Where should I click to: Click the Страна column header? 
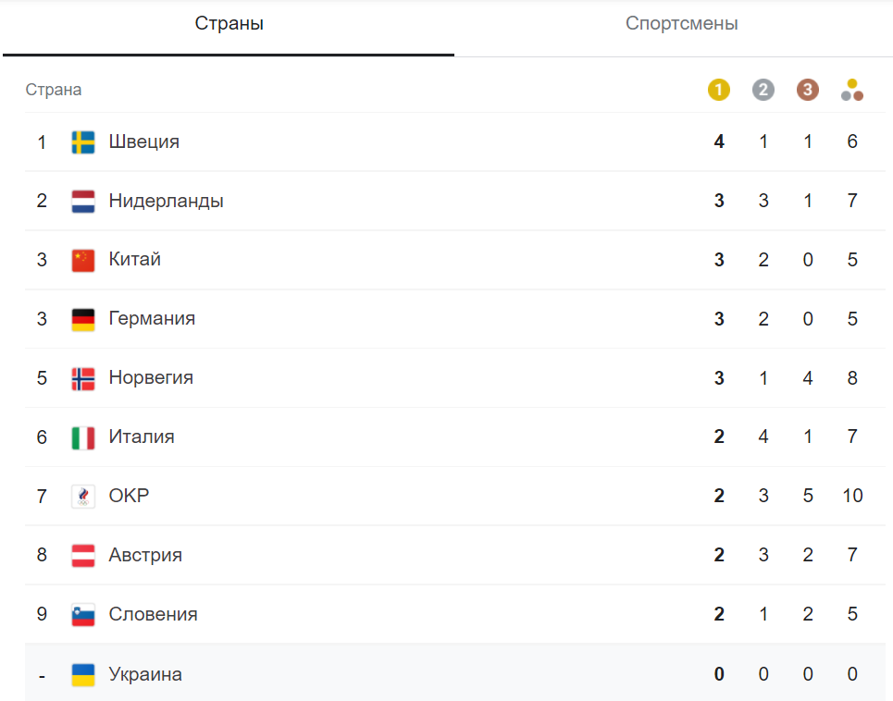click(54, 90)
